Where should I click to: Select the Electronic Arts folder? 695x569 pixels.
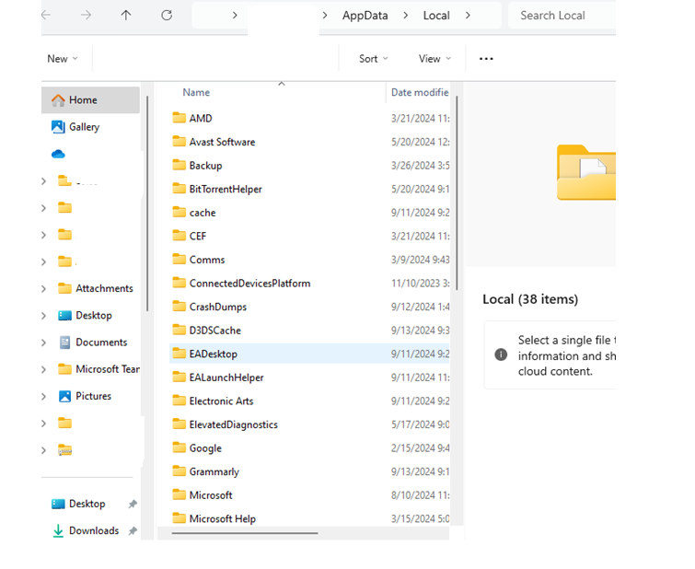(x=213, y=401)
